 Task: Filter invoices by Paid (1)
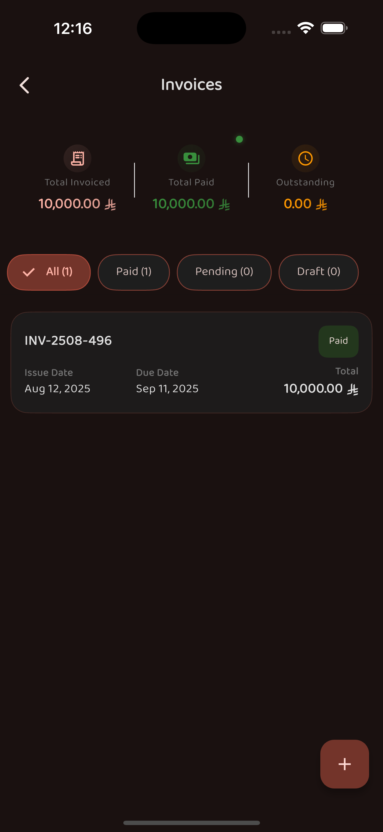click(134, 272)
